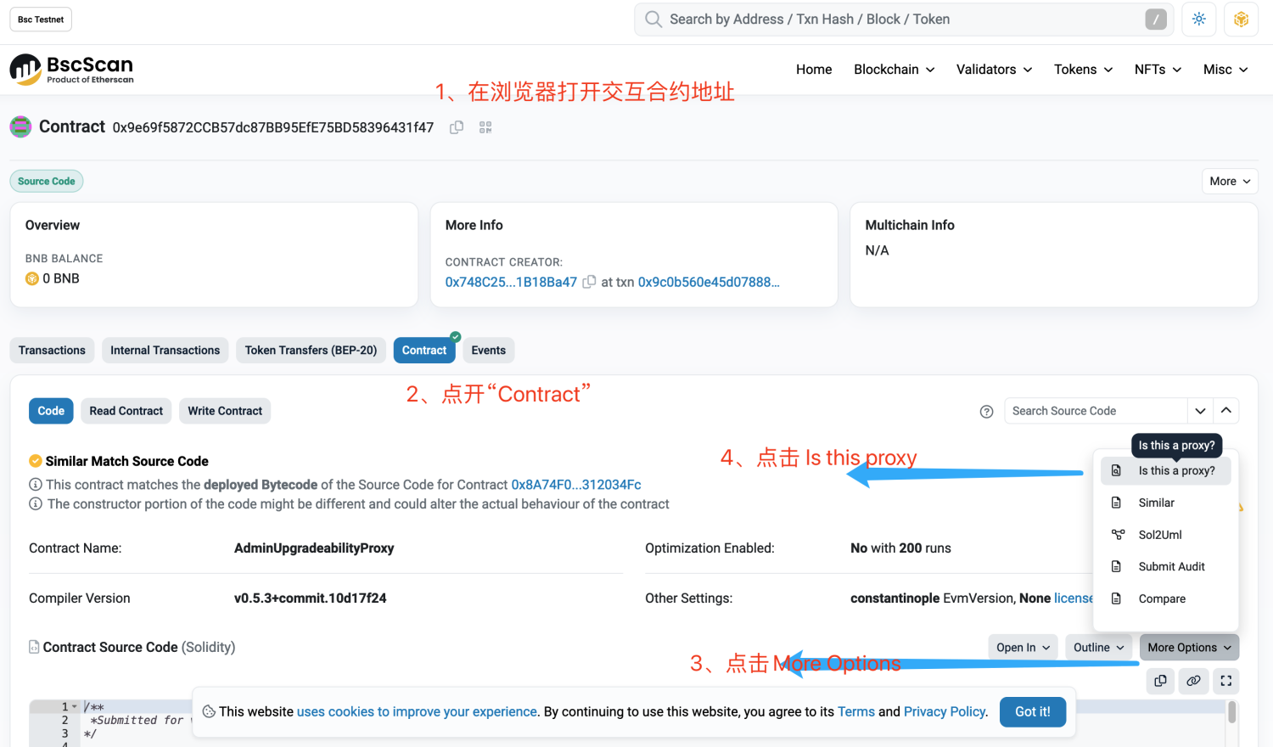Select Submit Audit from the menu

pos(1166,567)
